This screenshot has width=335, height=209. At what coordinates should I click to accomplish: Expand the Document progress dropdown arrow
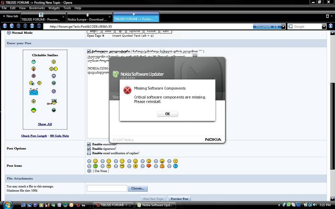coord(283,26)
